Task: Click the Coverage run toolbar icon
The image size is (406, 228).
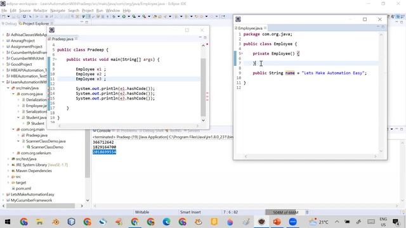Action: click(134, 16)
